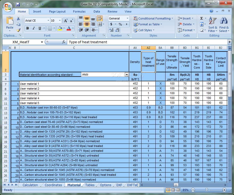The height and width of the screenshot is (195, 234).
Task: Click the Office button orb
Action: tap(7, 7)
